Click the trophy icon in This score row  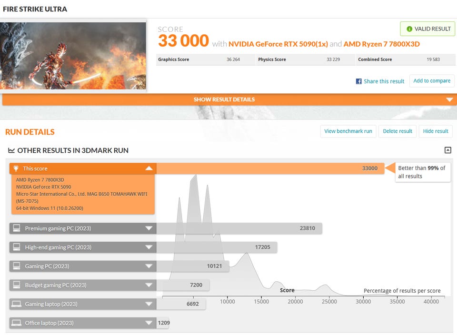[16, 168]
